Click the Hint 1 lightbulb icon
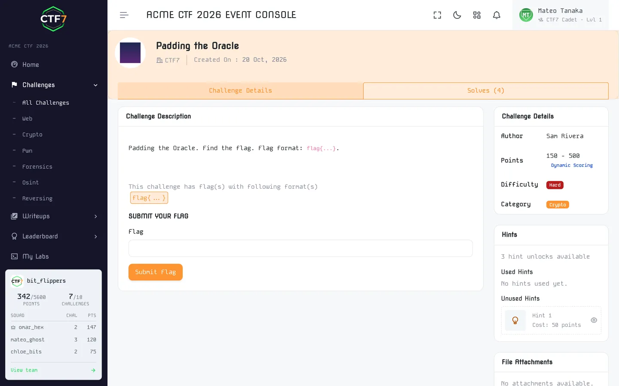The height and width of the screenshot is (386, 619). point(515,320)
